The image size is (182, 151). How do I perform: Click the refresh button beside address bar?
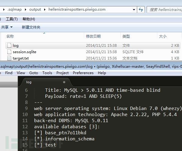click(141, 9)
